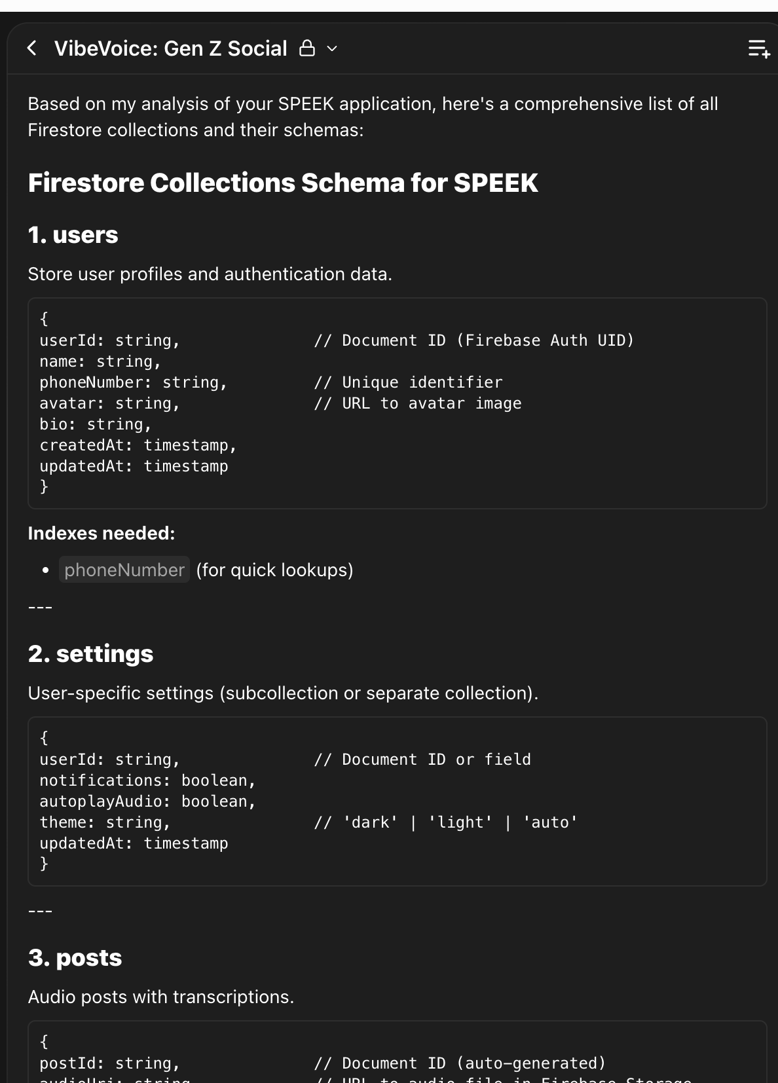
Task: Click the postId field in posts schema
Action: [110, 1063]
